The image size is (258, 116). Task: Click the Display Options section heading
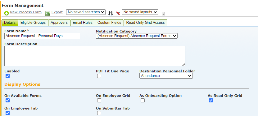tap(22, 84)
